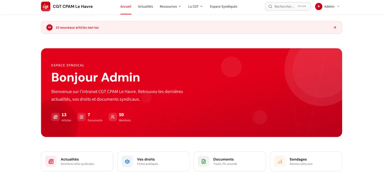
Task: Click the Articles newspaper icon in hero
Action: (x=56, y=117)
